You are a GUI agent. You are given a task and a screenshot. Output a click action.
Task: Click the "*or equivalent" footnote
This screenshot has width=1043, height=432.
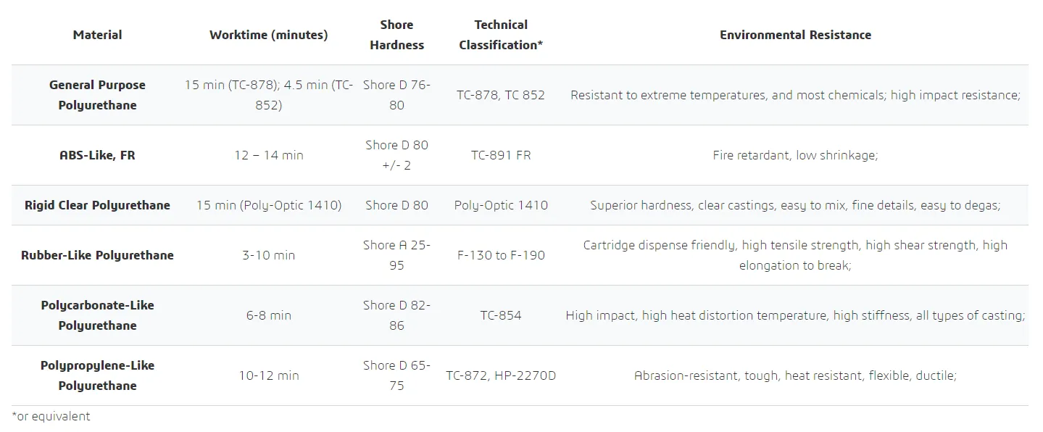click(51, 416)
